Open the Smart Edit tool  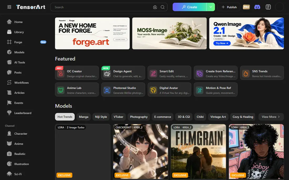(169, 73)
